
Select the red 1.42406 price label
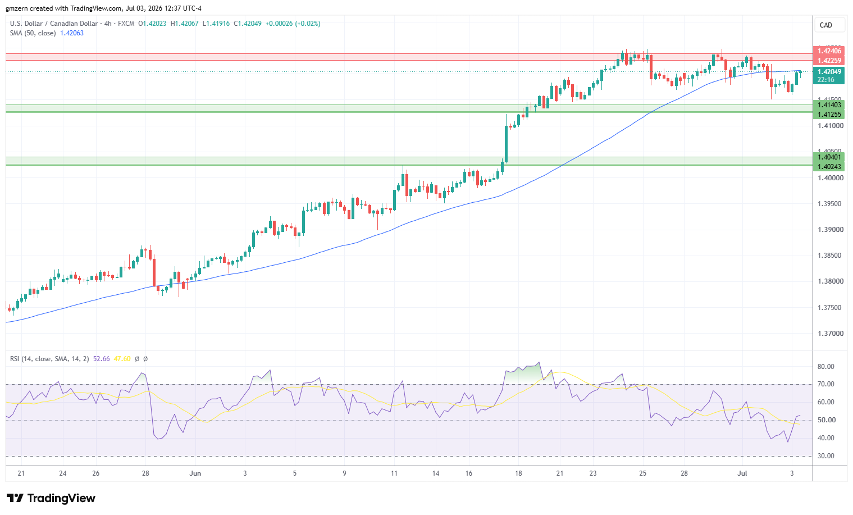829,52
